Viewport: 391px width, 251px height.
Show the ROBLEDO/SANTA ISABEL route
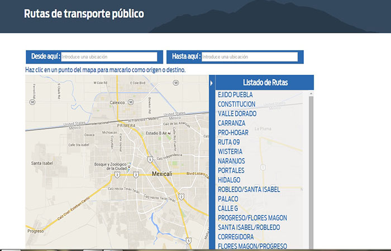coord(249,190)
